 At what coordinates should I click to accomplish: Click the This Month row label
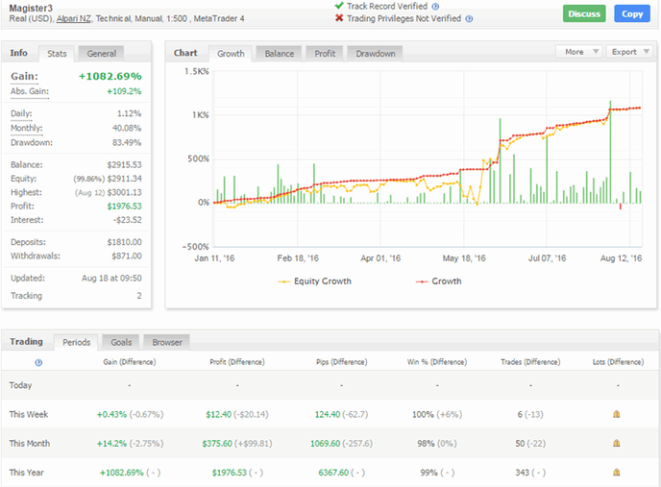click(30, 443)
